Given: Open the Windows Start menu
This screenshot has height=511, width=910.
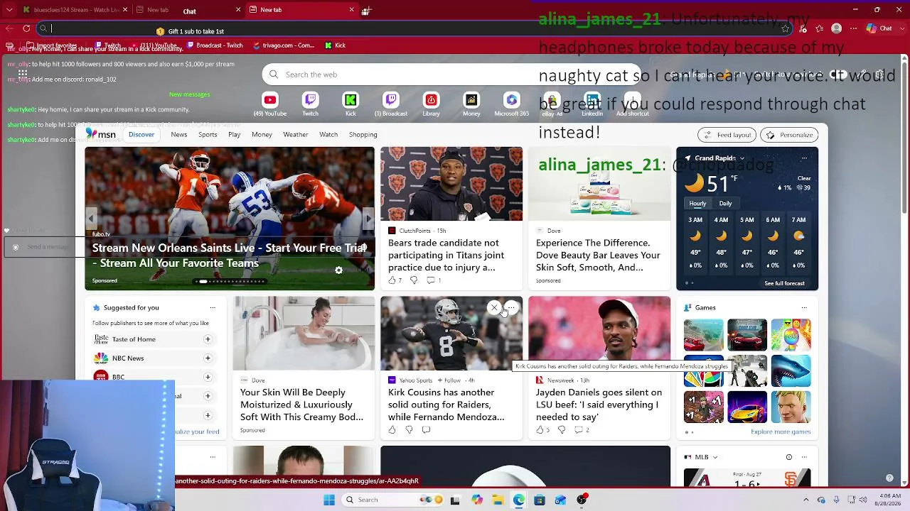Looking at the screenshot, I should coord(329,500).
